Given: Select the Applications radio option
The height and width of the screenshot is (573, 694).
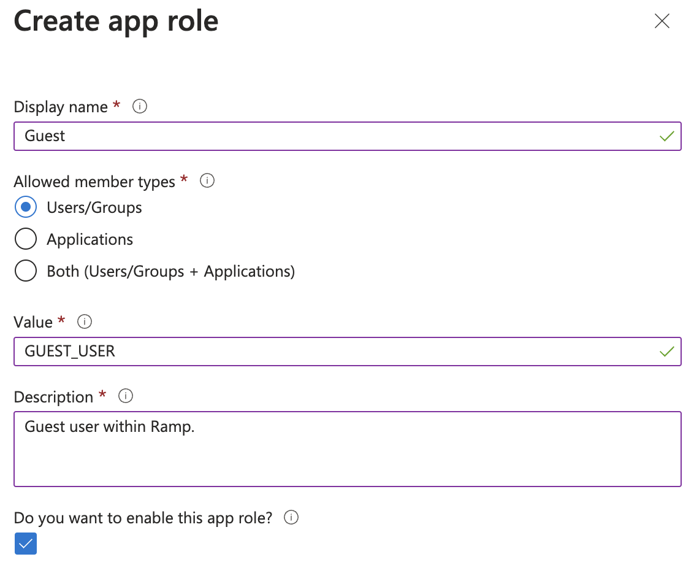Looking at the screenshot, I should (x=26, y=239).
